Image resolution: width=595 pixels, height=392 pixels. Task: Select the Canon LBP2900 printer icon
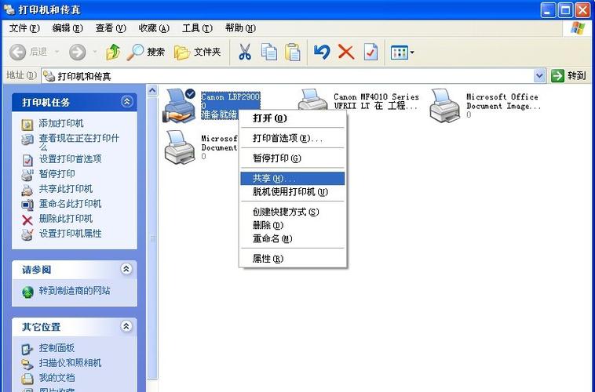[x=179, y=106]
